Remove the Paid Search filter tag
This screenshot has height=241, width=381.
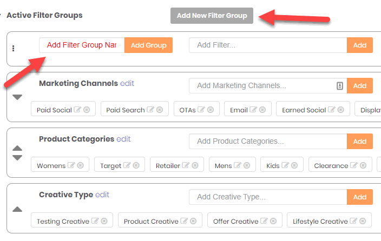tap(160, 110)
